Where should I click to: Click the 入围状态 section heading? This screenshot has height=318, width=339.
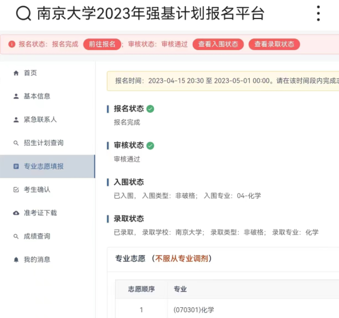pos(129,182)
